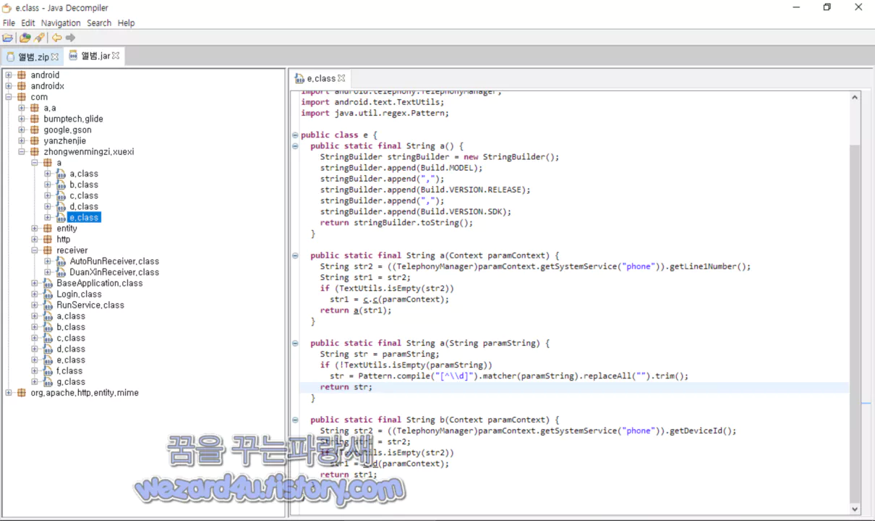Fold the public class e code block

(x=295, y=135)
